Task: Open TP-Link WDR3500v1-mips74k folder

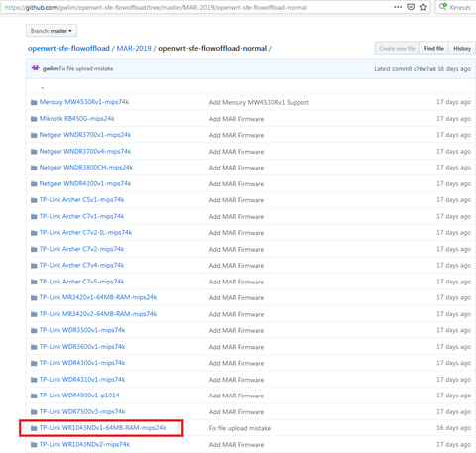Action: (x=82, y=330)
